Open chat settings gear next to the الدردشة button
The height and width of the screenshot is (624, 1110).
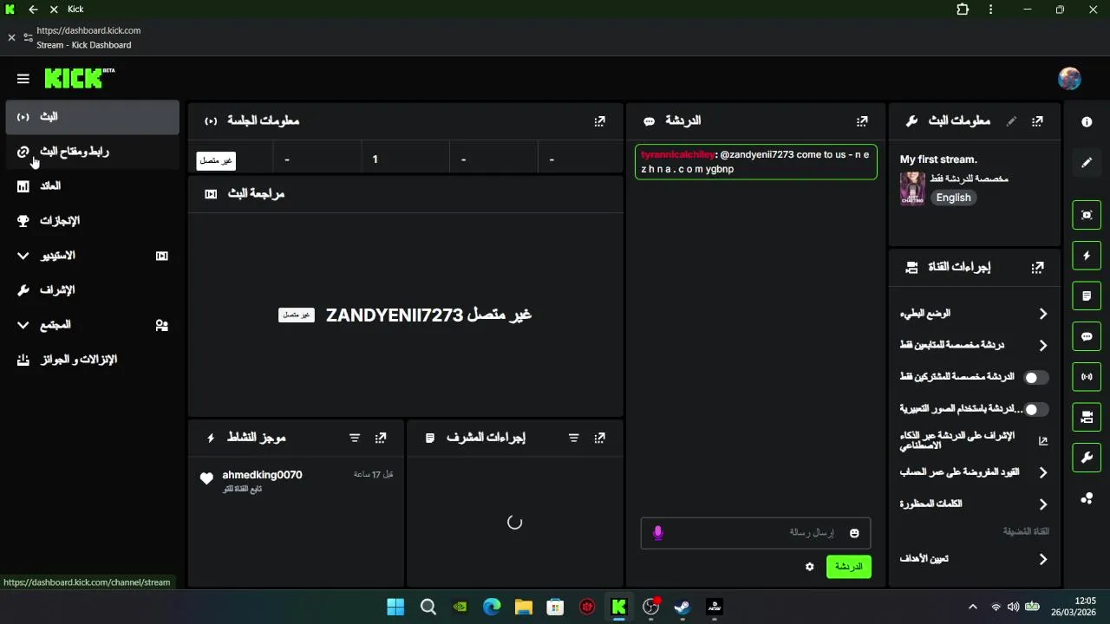pos(810,567)
